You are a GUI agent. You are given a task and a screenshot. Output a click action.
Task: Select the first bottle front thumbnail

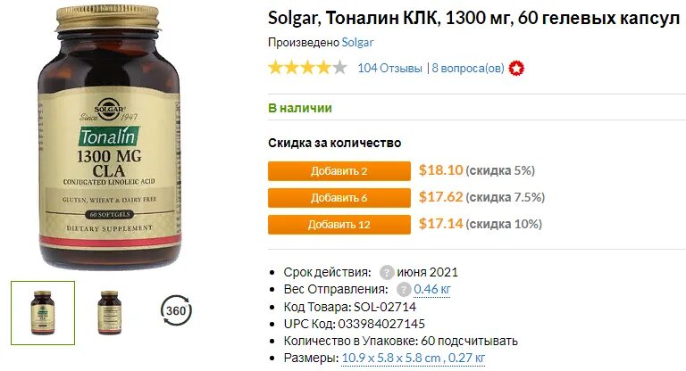(43, 313)
